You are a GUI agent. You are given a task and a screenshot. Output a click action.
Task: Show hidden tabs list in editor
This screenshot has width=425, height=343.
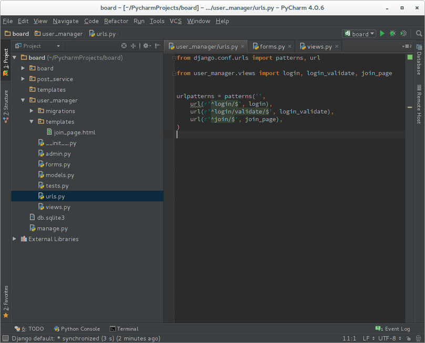(407, 46)
